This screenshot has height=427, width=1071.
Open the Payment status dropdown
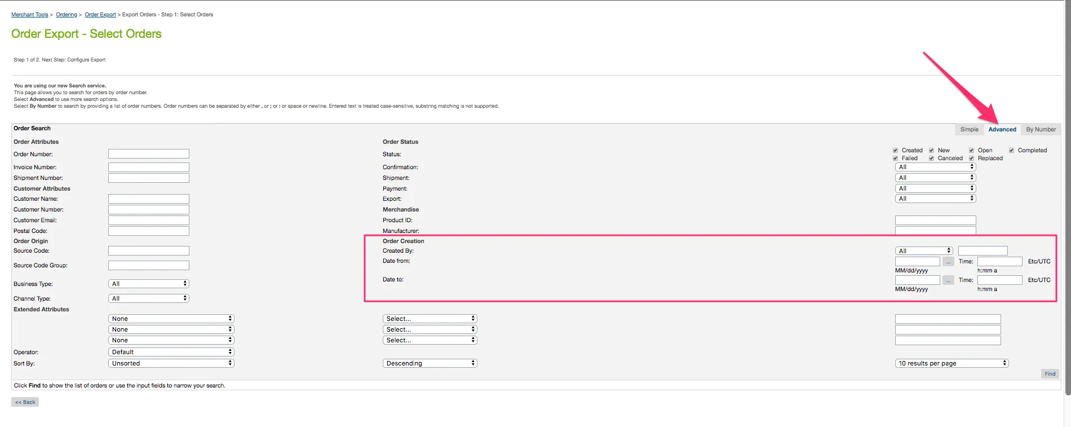tap(935, 188)
